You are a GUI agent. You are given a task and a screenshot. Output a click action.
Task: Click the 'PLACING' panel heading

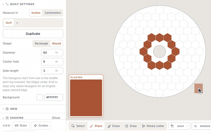76,77
